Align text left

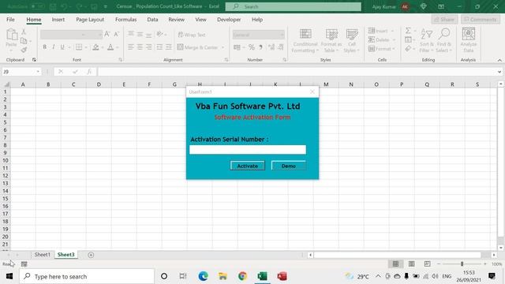tap(130, 47)
